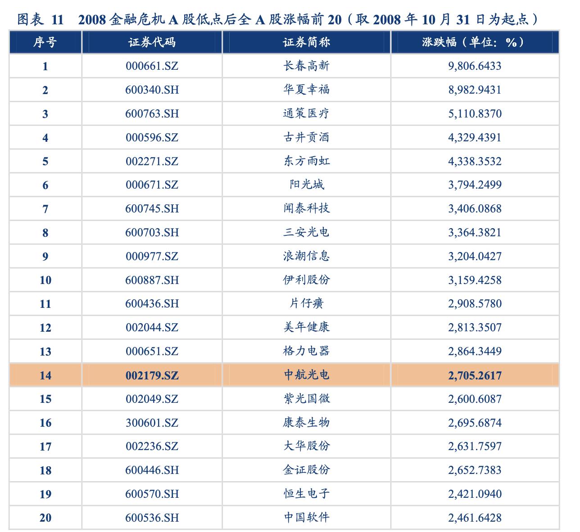Click the 格力电器 row number 13
Screen dimensions: 580x532
click(45, 351)
